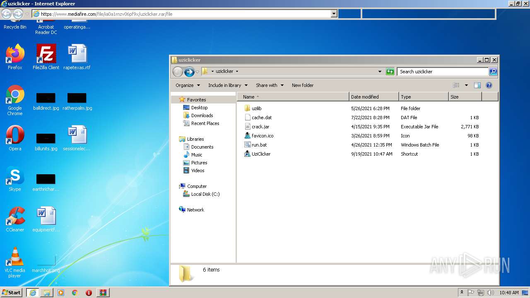Select the favicon.ico file icon
The width and height of the screenshot is (530, 298).
point(248,136)
